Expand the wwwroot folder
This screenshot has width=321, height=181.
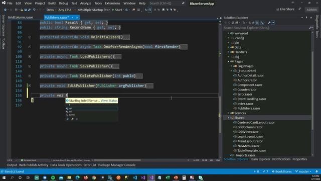tap(228, 33)
